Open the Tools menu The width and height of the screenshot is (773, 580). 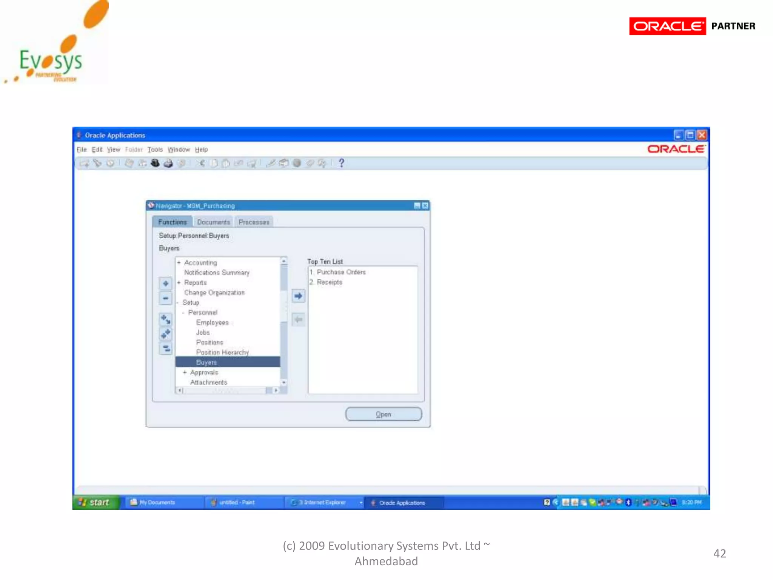(155, 150)
